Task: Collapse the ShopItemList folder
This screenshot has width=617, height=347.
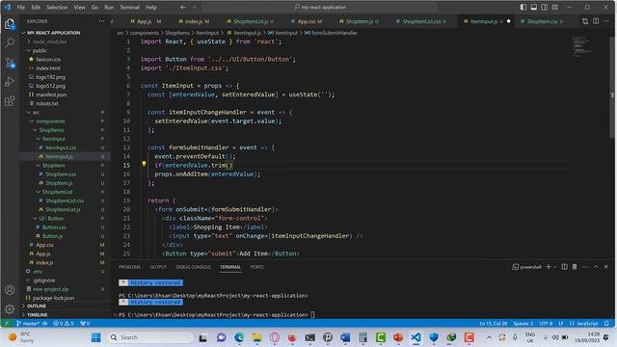Action: tap(57, 192)
